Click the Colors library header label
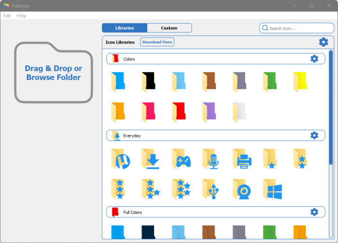The width and height of the screenshot is (338, 243). pos(129,59)
